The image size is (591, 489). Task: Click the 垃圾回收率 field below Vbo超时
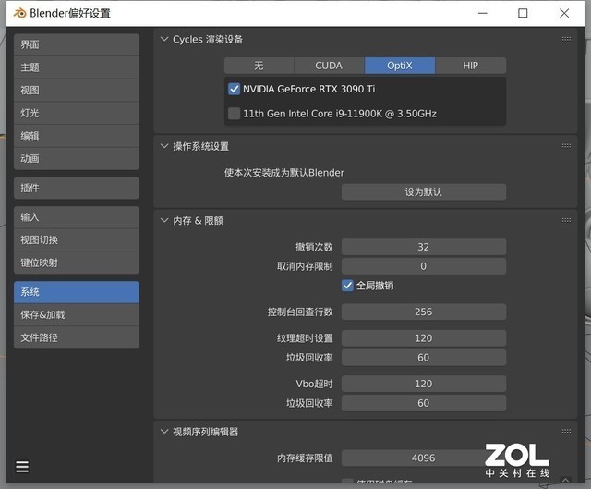[424, 403]
